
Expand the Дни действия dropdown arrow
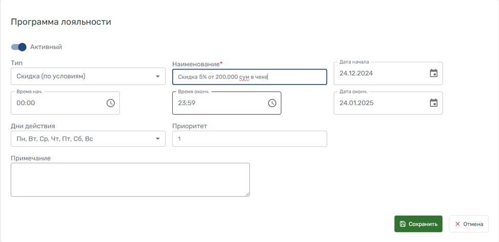pyautogui.click(x=157, y=139)
